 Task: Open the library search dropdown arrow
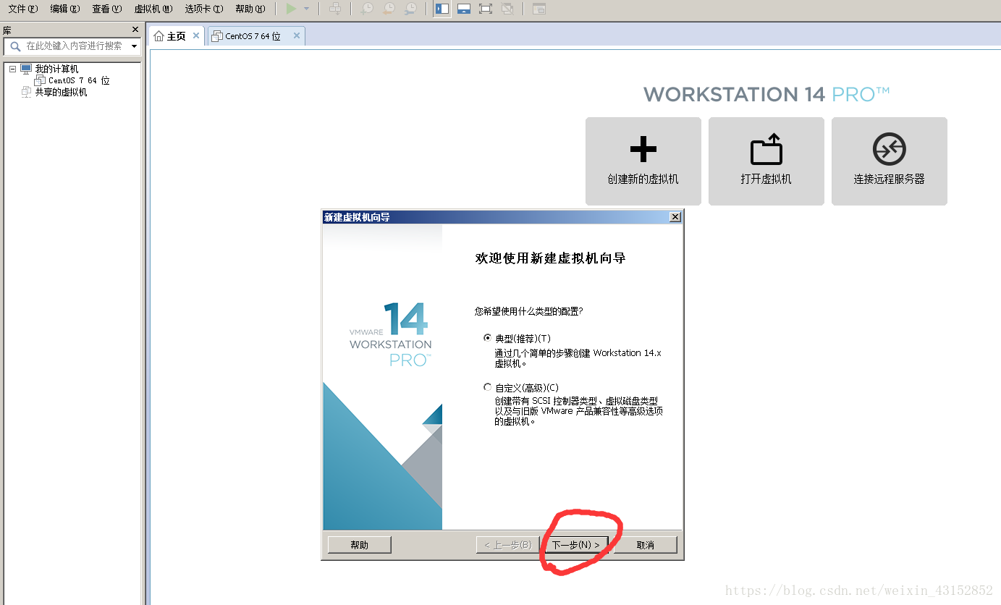click(135, 46)
